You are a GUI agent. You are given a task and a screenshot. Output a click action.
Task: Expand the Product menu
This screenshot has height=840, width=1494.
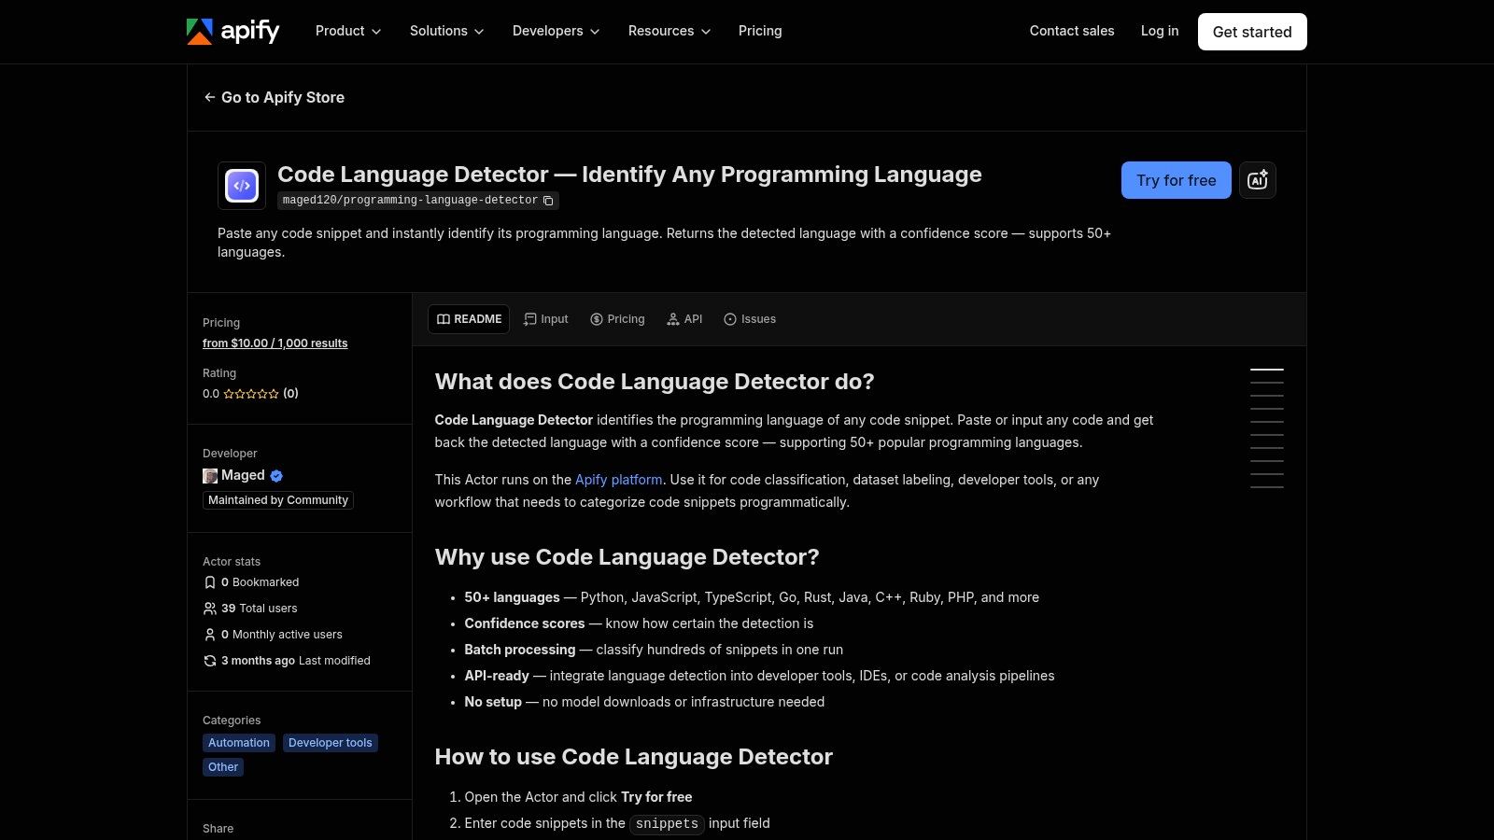pos(348,31)
